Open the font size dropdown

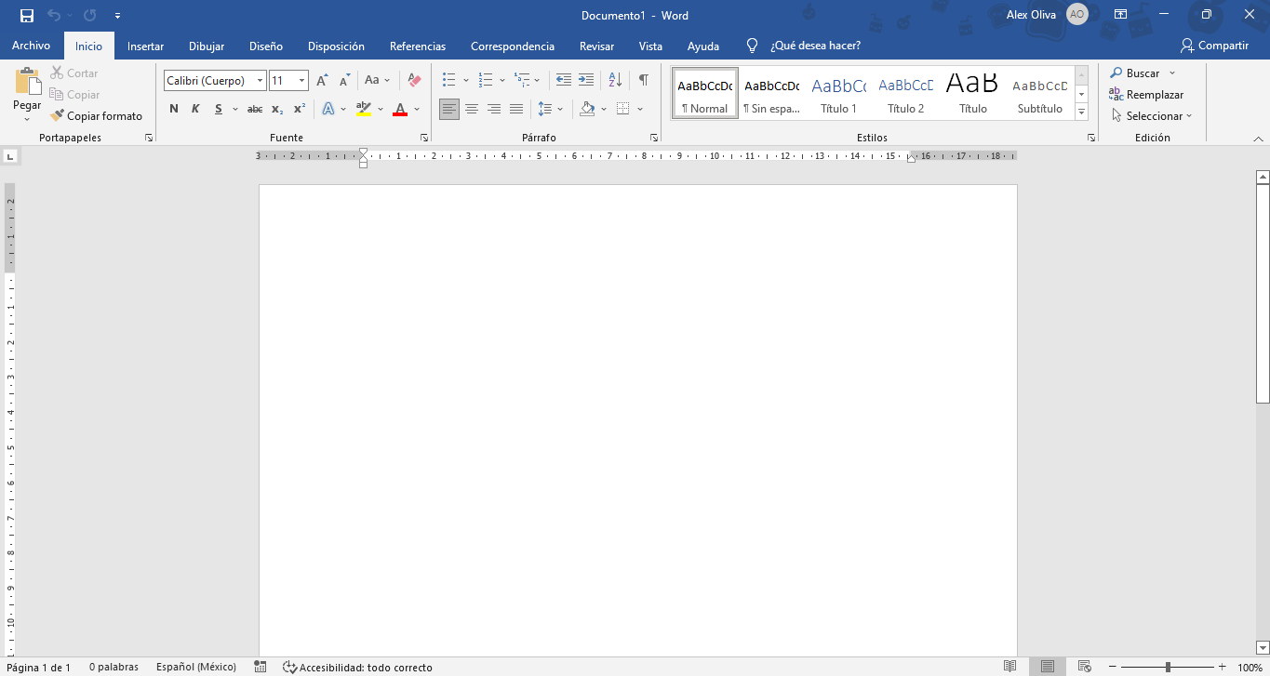coord(301,80)
